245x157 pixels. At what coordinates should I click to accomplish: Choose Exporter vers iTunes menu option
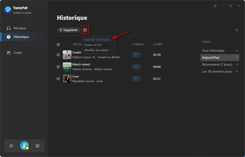coord(97,40)
